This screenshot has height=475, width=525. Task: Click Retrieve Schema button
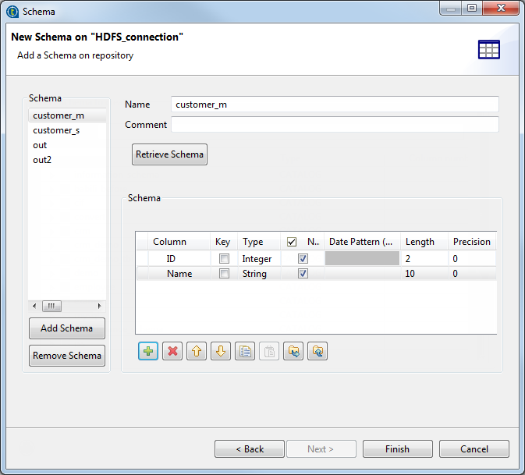[x=169, y=154]
